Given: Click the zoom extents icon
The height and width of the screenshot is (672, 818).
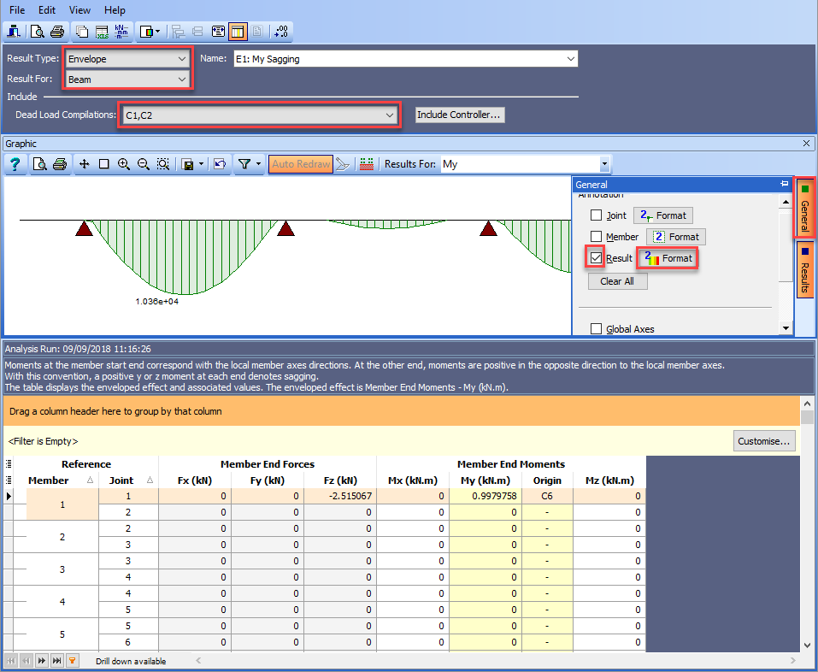Looking at the screenshot, I should tap(163, 164).
